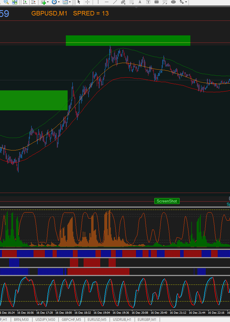Select the Cursor arrow tool
The image size is (230, 322).
click(x=79, y=2)
